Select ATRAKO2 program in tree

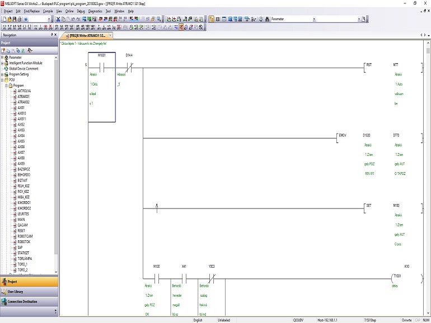tap(24, 102)
